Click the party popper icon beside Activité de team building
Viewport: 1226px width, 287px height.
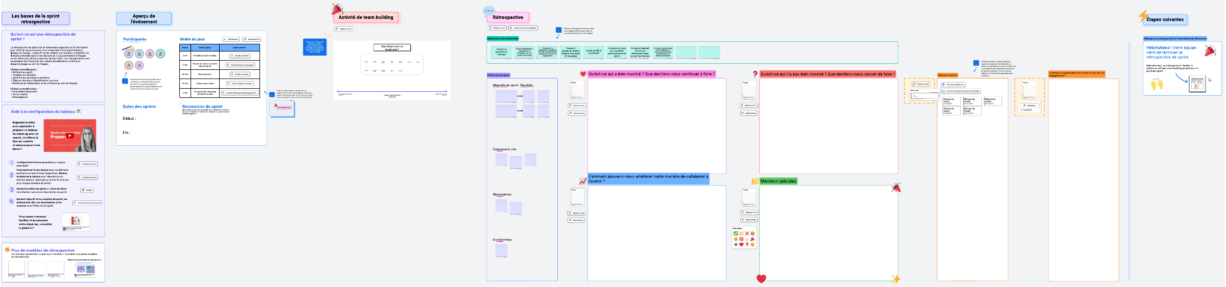[x=337, y=9]
